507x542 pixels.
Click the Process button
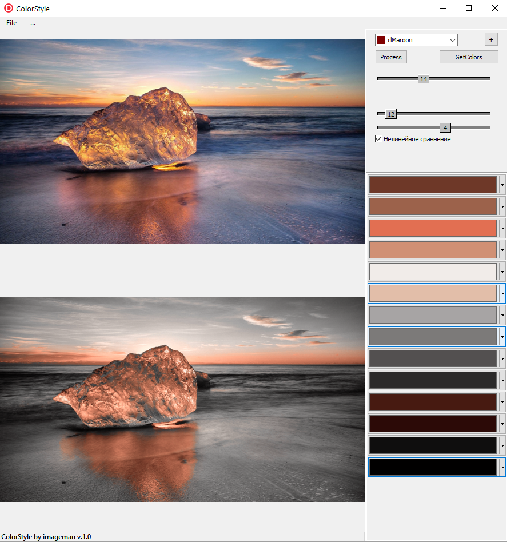click(391, 57)
